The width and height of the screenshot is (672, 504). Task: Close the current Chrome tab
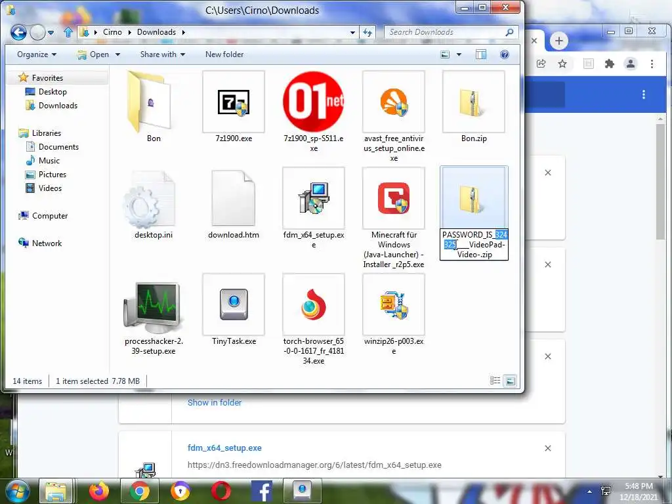pyautogui.click(x=534, y=41)
